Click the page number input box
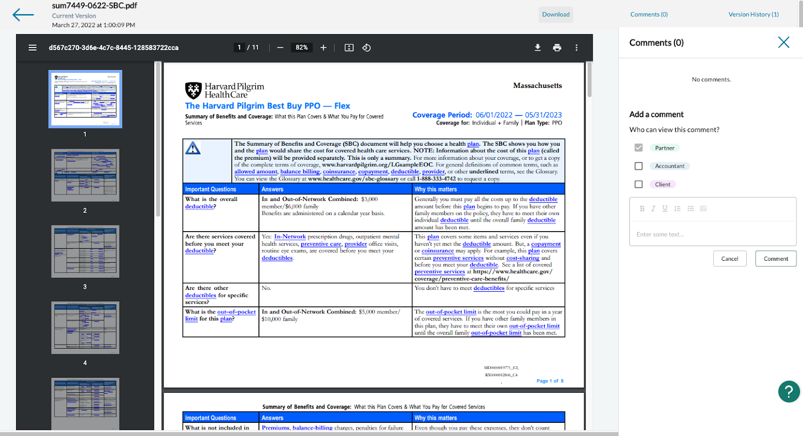The width and height of the screenshot is (803, 436). (239, 48)
